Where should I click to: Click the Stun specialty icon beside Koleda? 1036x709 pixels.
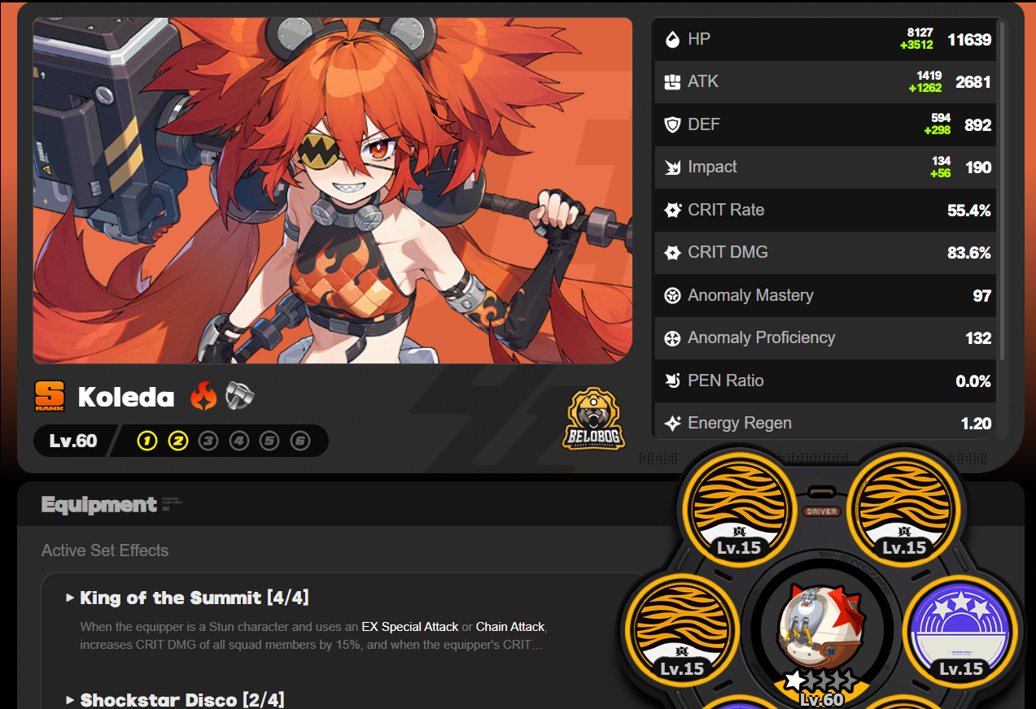coord(240,396)
